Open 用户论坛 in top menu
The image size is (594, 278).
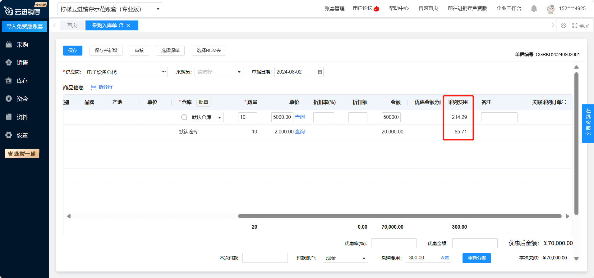click(366, 8)
